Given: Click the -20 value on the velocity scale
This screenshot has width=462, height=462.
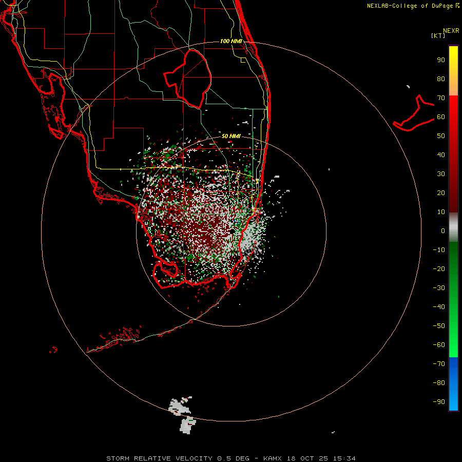Looking at the screenshot, I should click(439, 268).
